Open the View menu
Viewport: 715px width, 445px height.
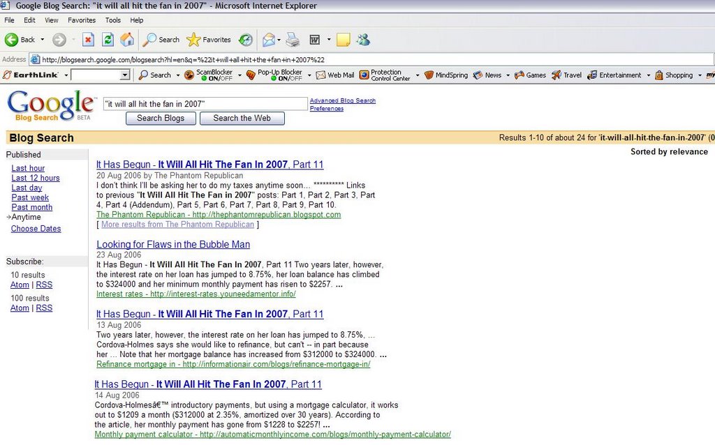click(x=52, y=20)
